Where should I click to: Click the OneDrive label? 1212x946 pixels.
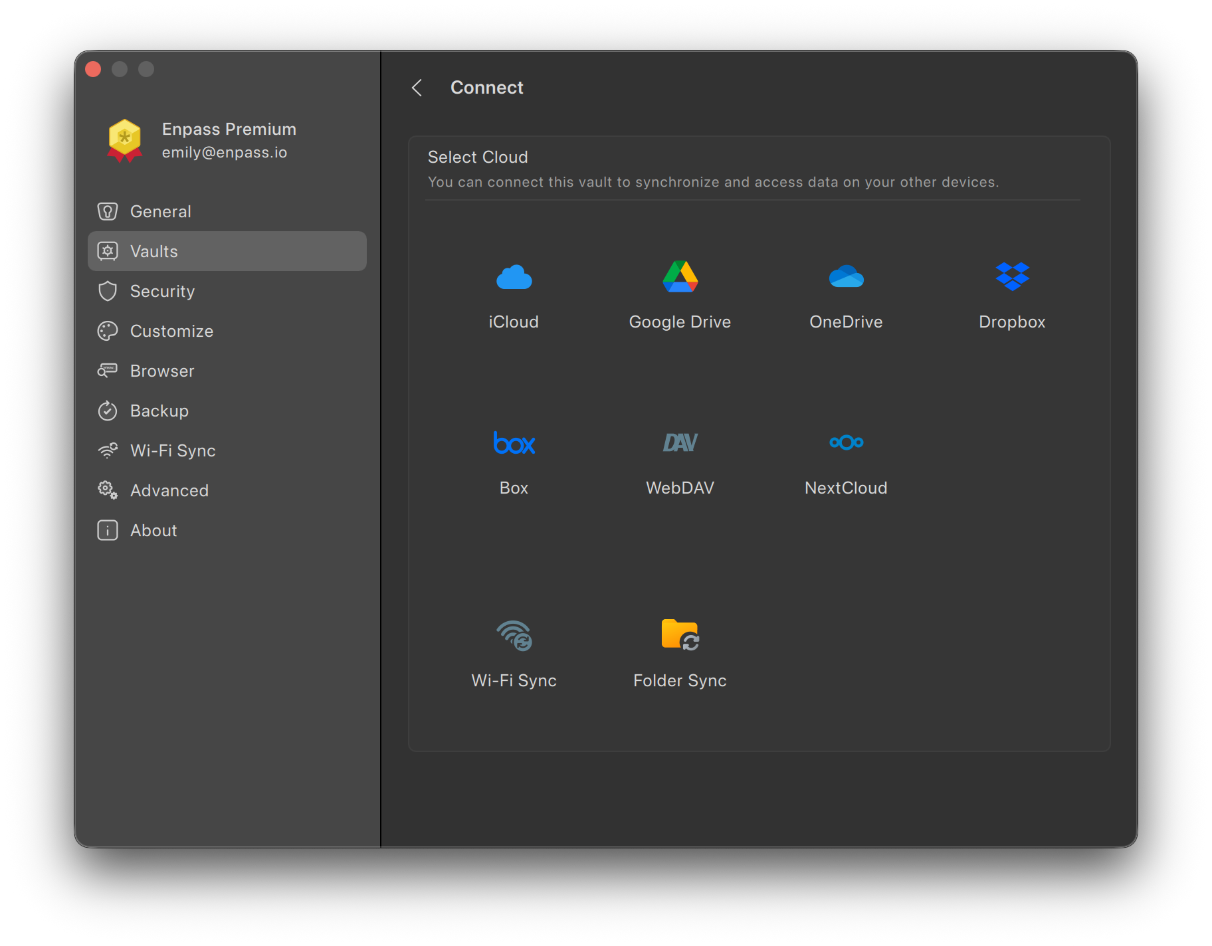pyautogui.click(x=846, y=322)
